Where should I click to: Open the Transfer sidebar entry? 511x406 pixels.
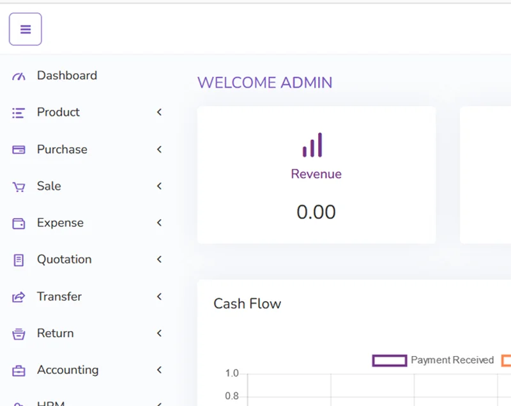59,297
